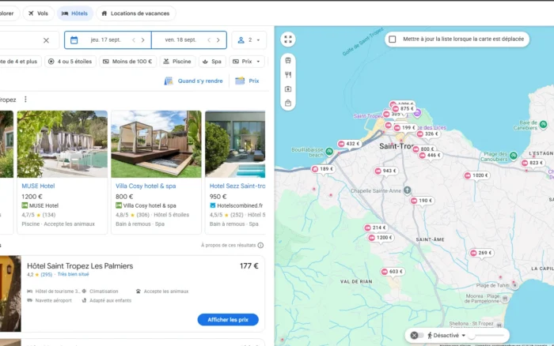Open the three-dot options menu
This screenshot has width=554, height=346.
[x=25, y=100]
